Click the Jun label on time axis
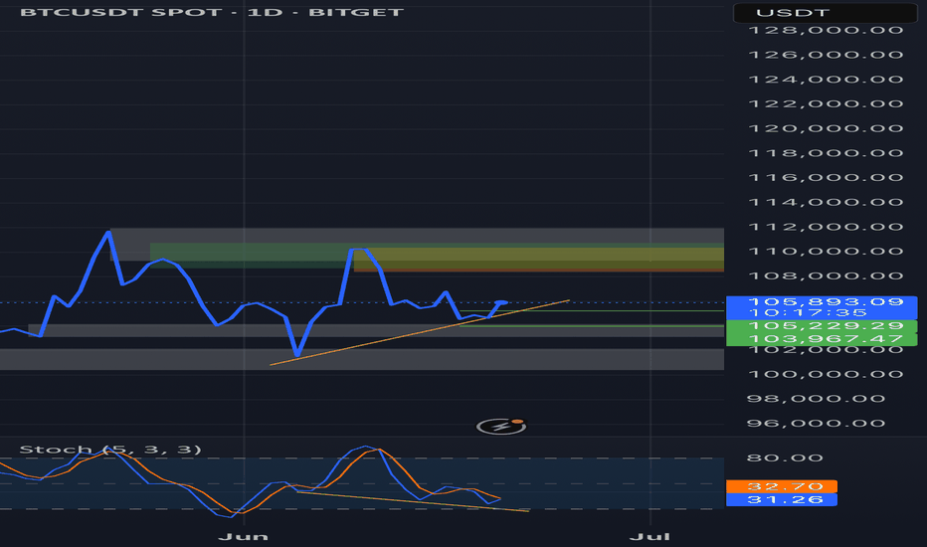This screenshot has height=547, width=927. (x=243, y=536)
